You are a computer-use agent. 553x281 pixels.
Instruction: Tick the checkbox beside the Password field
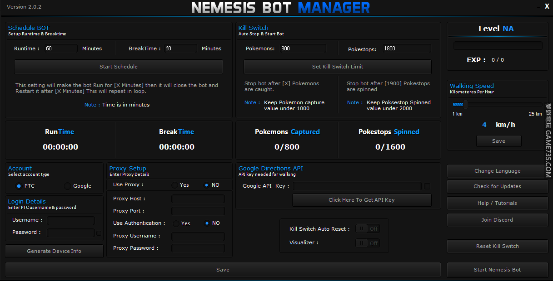click(x=99, y=233)
